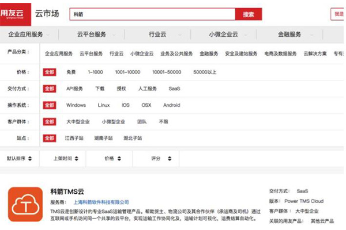This screenshot has width=346, height=230.
Task: Sort results by 默认排序
Action: coord(20,159)
